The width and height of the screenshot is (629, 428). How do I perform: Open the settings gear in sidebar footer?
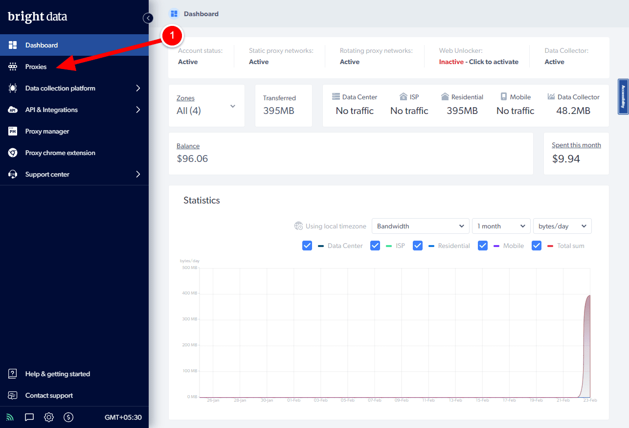click(49, 417)
